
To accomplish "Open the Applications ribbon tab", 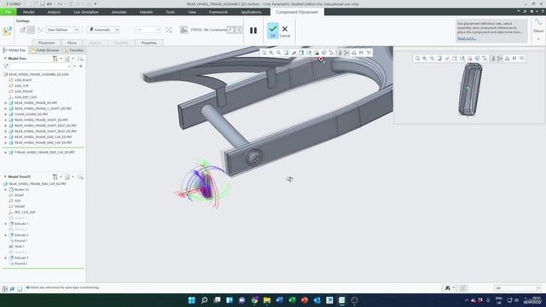I will point(251,12).
